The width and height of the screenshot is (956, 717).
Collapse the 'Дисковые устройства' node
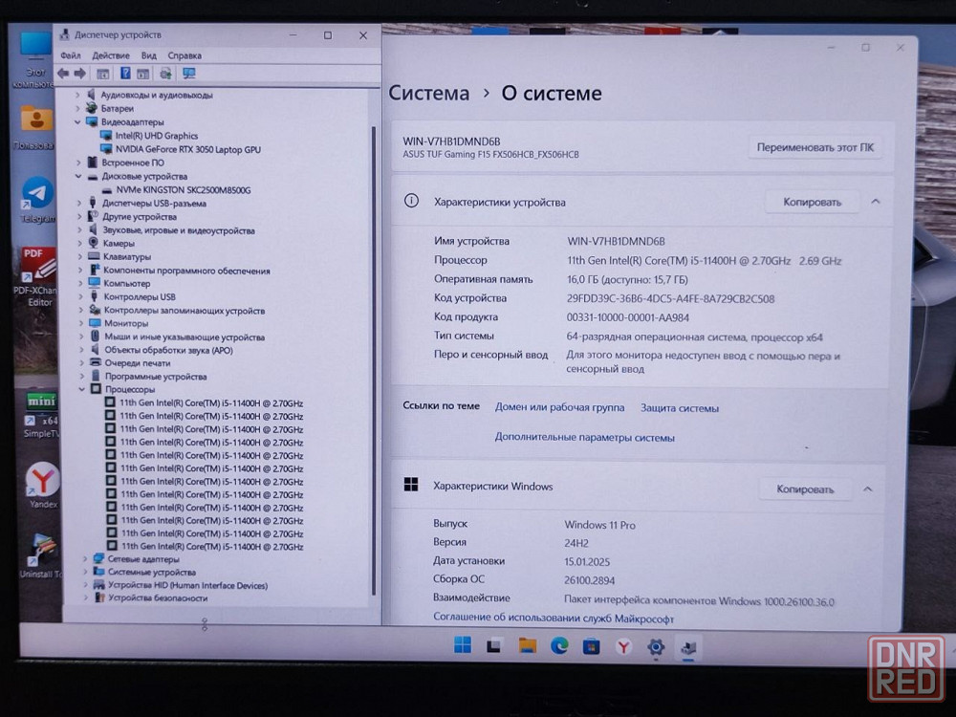coord(78,176)
